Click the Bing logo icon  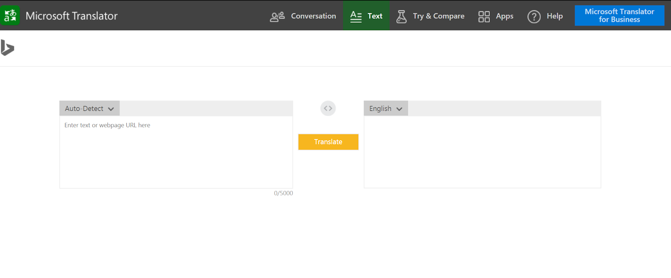tap(7, 47)
